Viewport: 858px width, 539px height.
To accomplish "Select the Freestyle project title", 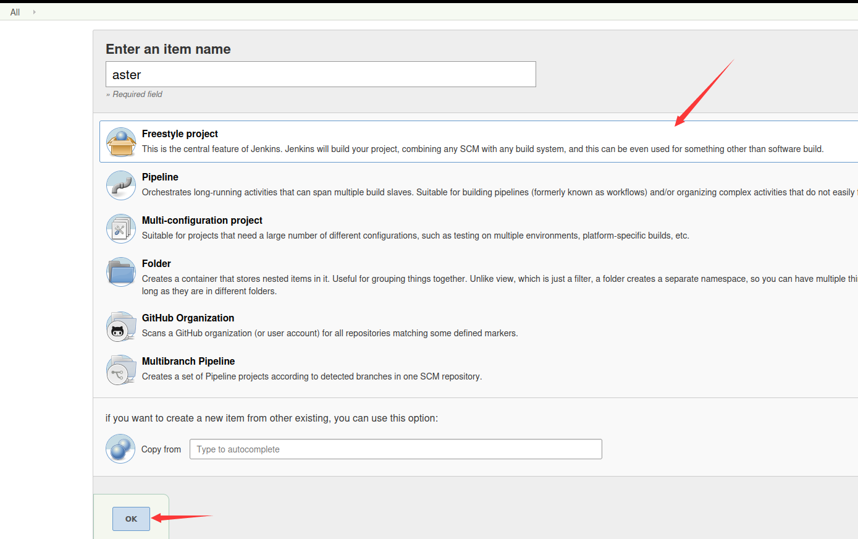I will coord(180,134).
